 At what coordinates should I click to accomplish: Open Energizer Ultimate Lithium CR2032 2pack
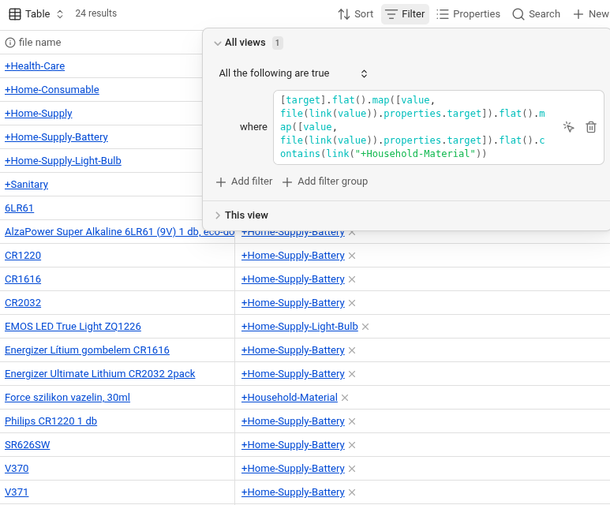99,374
